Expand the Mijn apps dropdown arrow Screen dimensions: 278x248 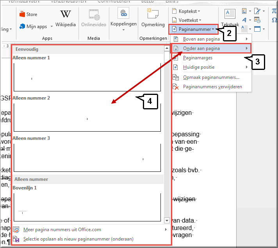(x=52, y=27)
